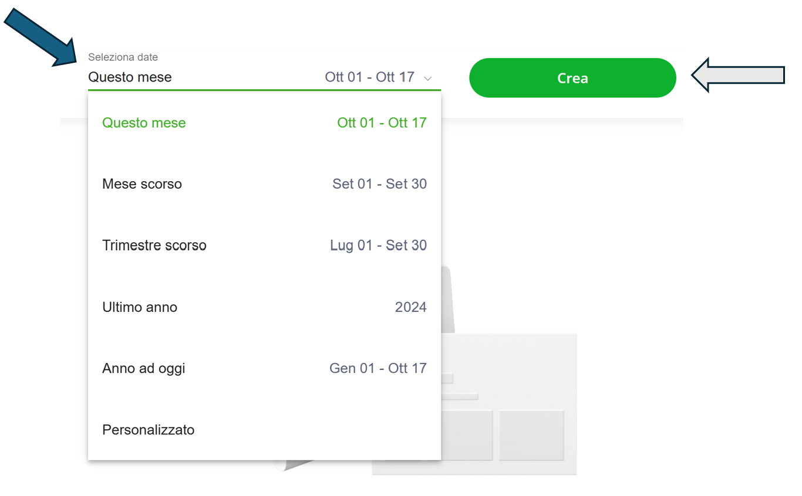The height and width of the screenshot is (496, 802).
Task: Select Personalizzato for a custom range
Action: tap(149, 430)
